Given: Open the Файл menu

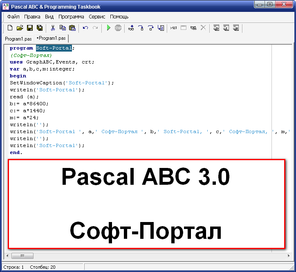Looking at the screenshot, I should coord(13,17).
